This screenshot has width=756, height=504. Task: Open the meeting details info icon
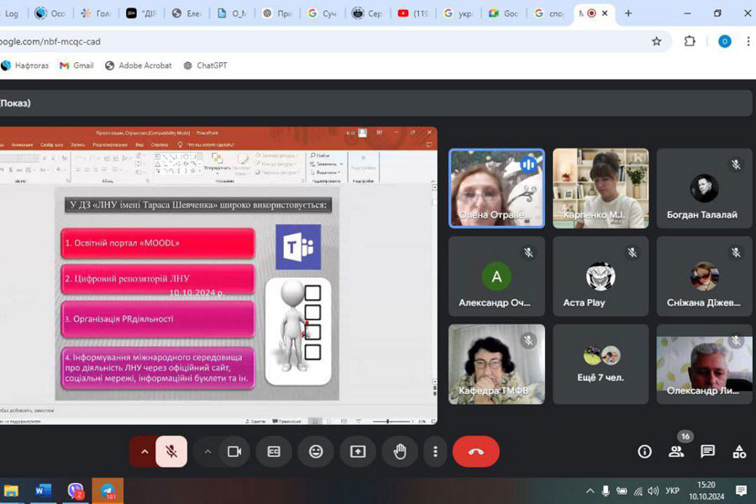[644, 452]
